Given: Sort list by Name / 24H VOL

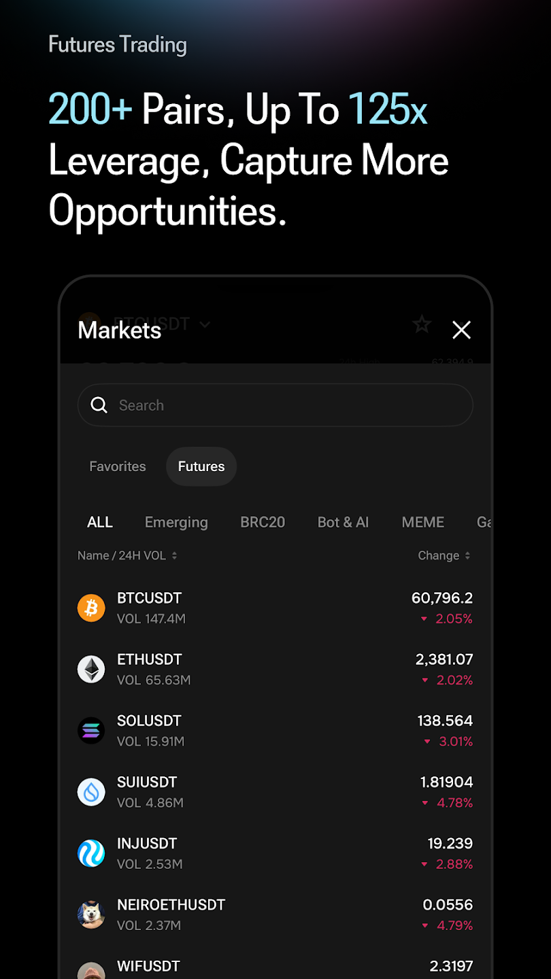Looking at the screenshot, I should point(127,555).
